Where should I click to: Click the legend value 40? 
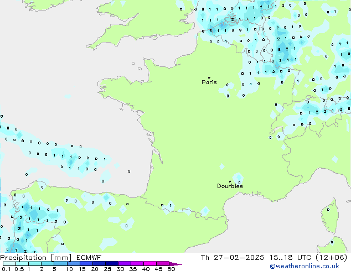point(146,269)
